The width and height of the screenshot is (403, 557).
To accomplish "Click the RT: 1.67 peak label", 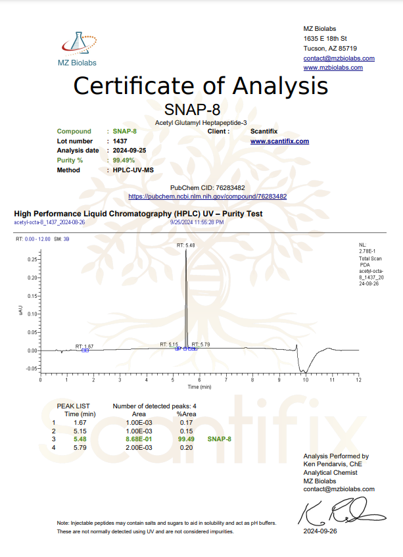I will 84,347.
